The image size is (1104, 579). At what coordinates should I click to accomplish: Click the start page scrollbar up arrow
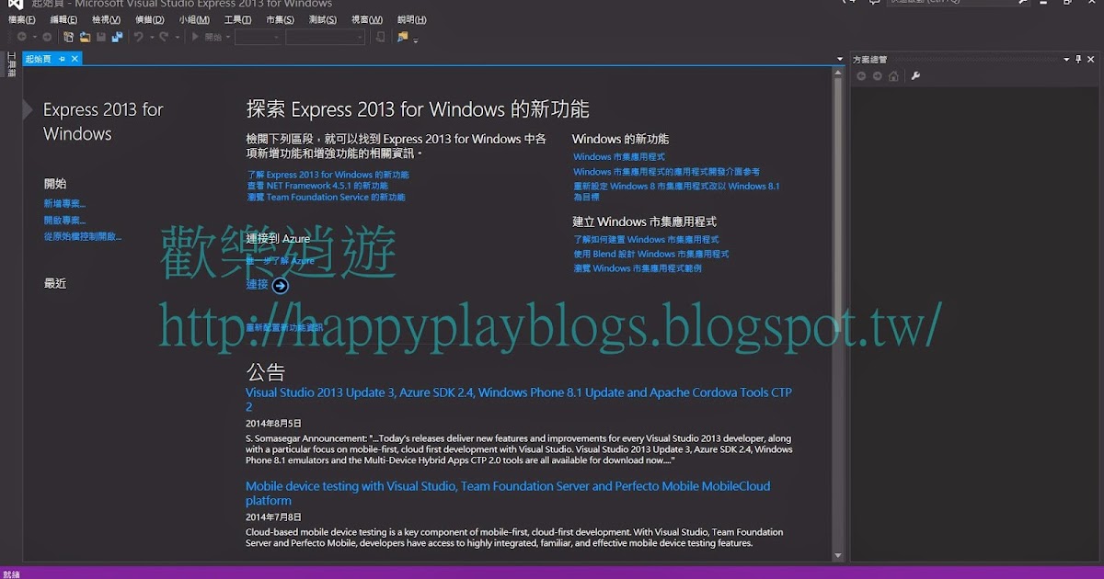838,72
